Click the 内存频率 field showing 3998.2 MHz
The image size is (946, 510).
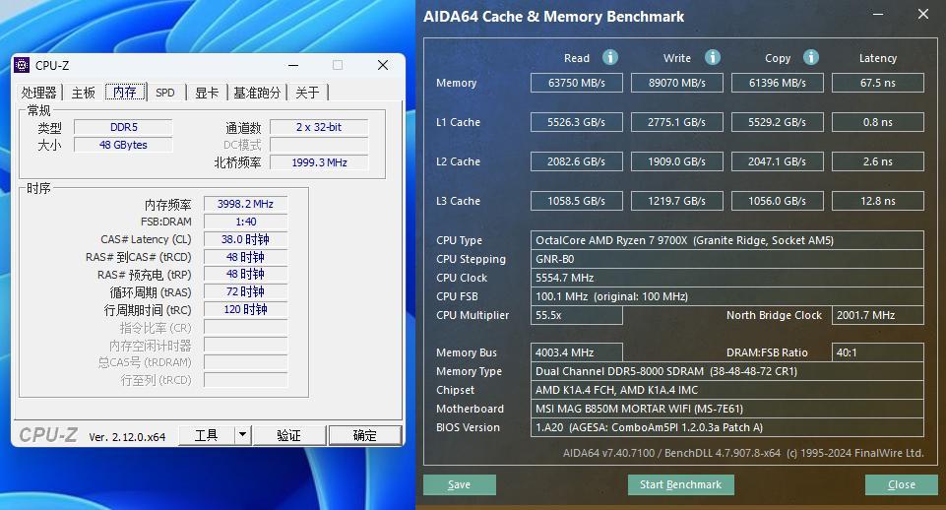tap(245, 204)
